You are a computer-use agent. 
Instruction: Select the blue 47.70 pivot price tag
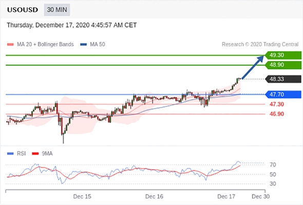coord(283,94)
